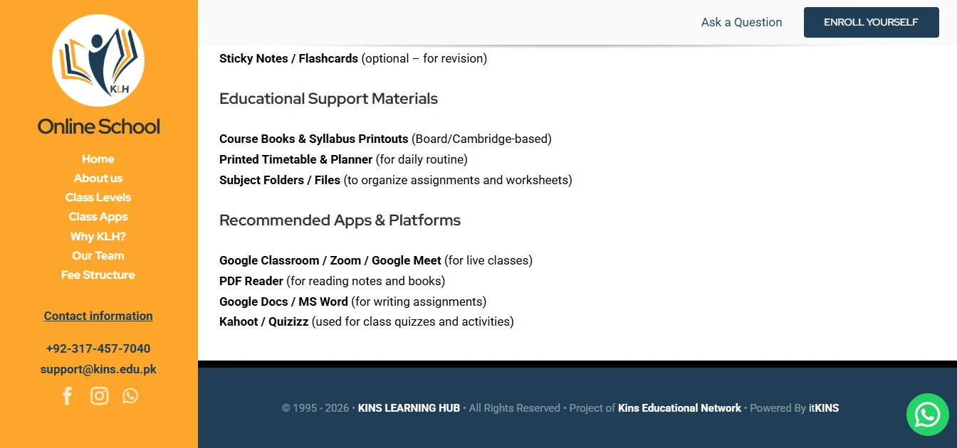957x448 pixels.
Task: Open the About us page
Action: (98, 178)
